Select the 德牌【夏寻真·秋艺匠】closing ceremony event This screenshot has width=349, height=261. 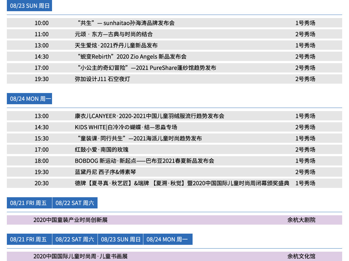pyautogui.click(x=182, y=183)
